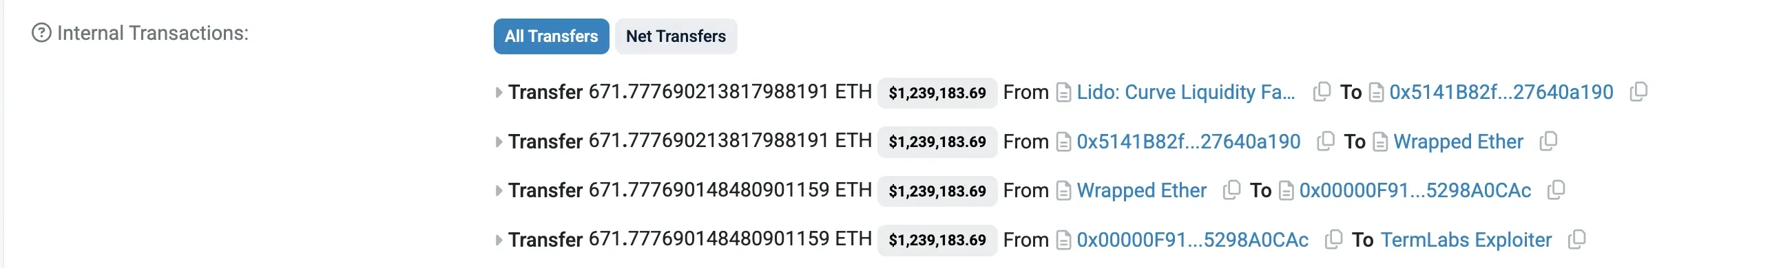Copy 0x00000F91 recipient address in third row
Screen dimensions: 1781x268
pos(1556,190)
